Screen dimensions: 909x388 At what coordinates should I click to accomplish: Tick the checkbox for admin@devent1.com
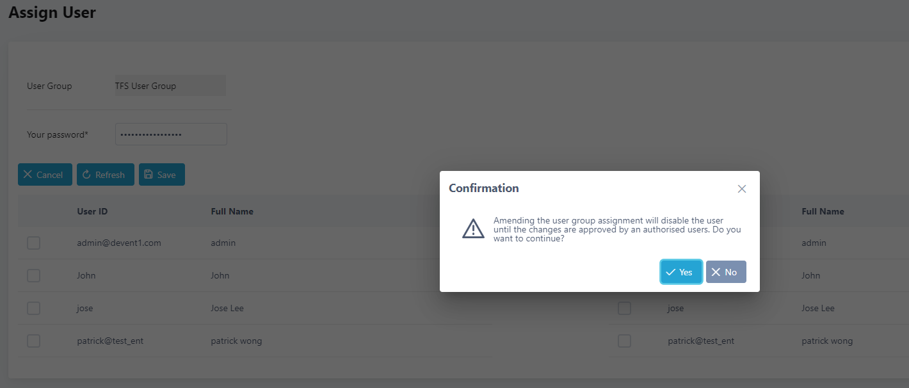click(x=34, y=243)
